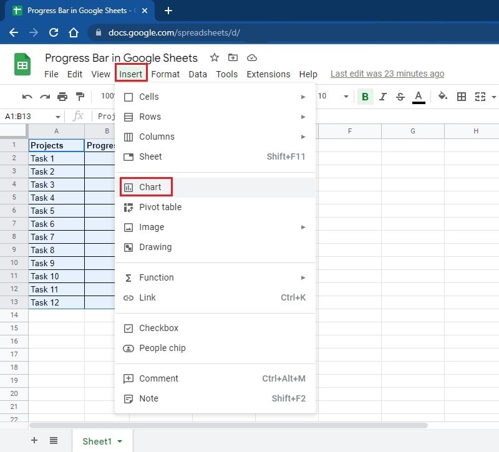Screen dimensions: 499x452
Task: Add a new sheet with plus button
Action: pos(34,441)
